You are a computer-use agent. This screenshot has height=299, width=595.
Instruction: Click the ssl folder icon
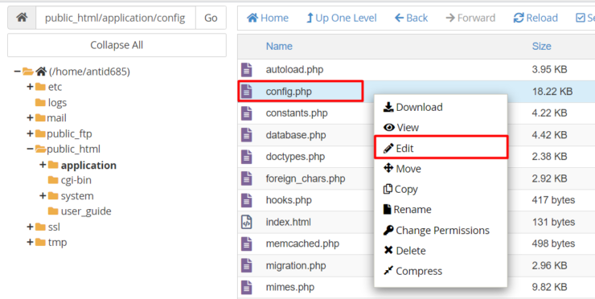click(x=40, y=227)
